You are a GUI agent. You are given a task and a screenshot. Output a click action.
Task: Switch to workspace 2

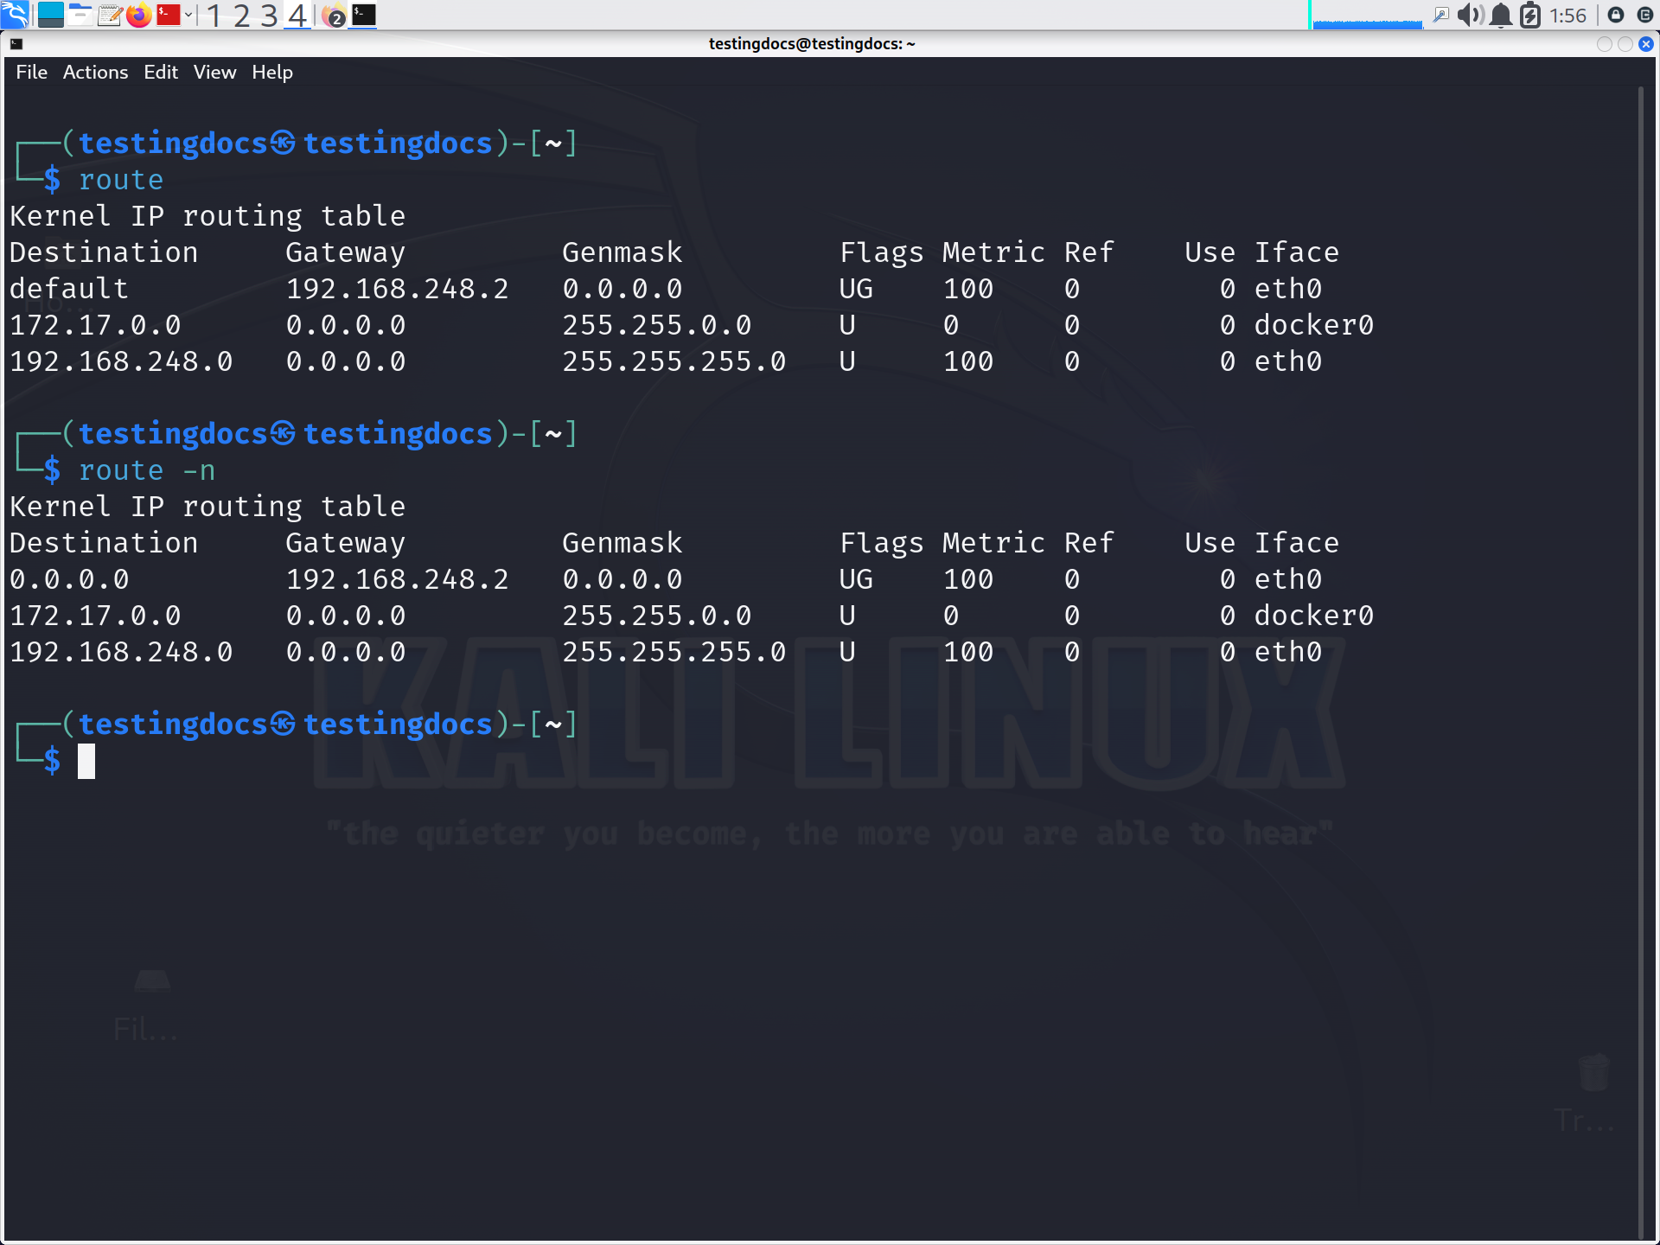[241, 15]
